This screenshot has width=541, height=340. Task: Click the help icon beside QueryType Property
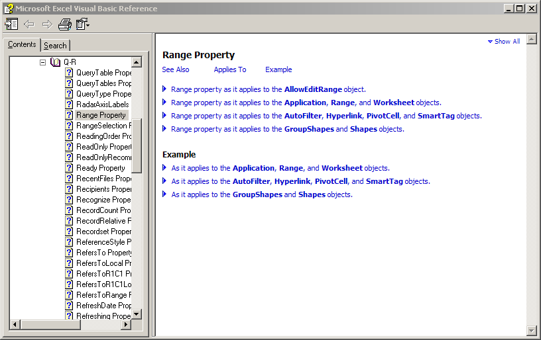click(x=70, y=94)
